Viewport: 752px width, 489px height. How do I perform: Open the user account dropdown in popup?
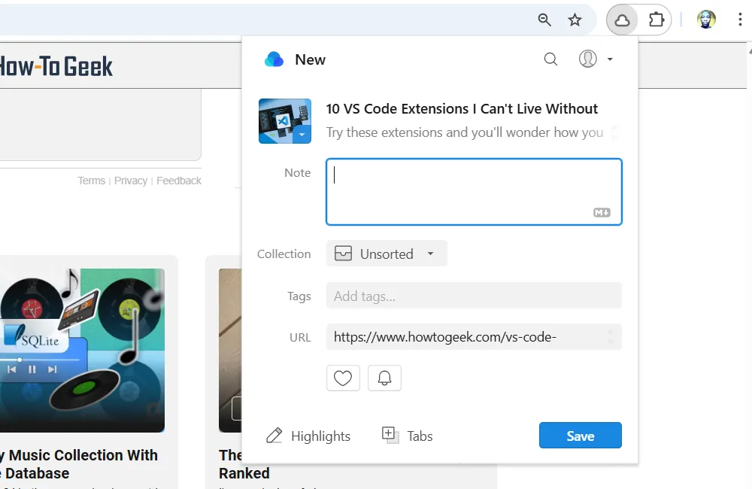[x=596, y=59]
